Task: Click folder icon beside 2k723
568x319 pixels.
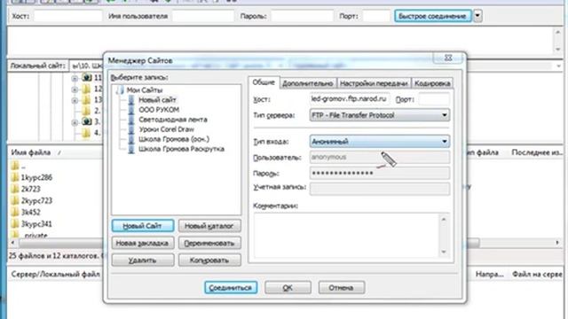Action: tap(15, 189)
